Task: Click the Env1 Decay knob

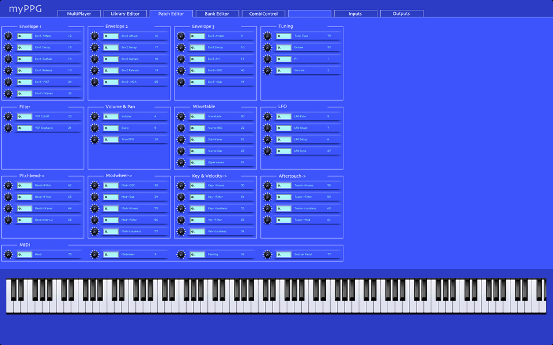Action: tap(8, 48)
